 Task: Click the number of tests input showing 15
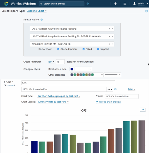point(60,62)
